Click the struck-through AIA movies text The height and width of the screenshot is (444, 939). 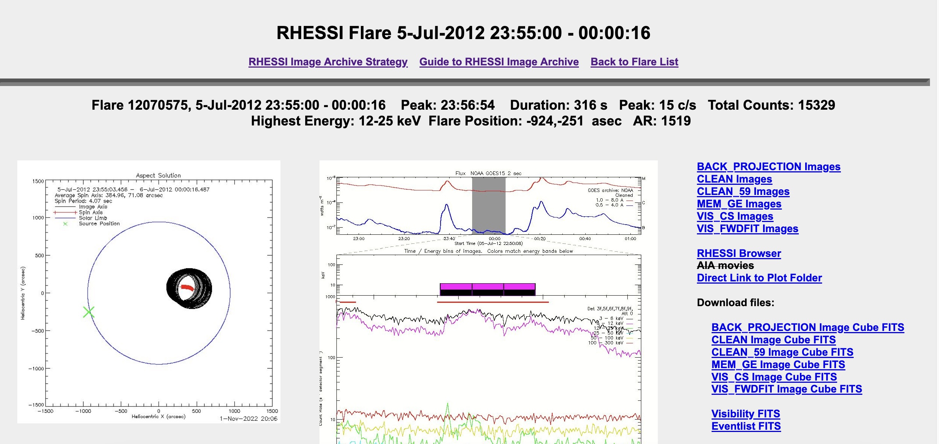pyautogui.click(x=725, y=266)
